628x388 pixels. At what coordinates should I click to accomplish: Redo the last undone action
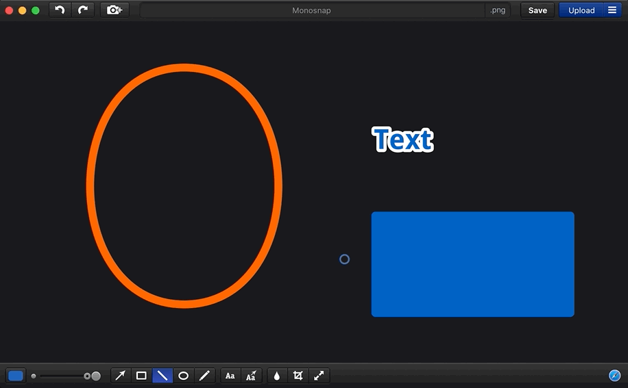pyautogui.click(x=83, y=10)
